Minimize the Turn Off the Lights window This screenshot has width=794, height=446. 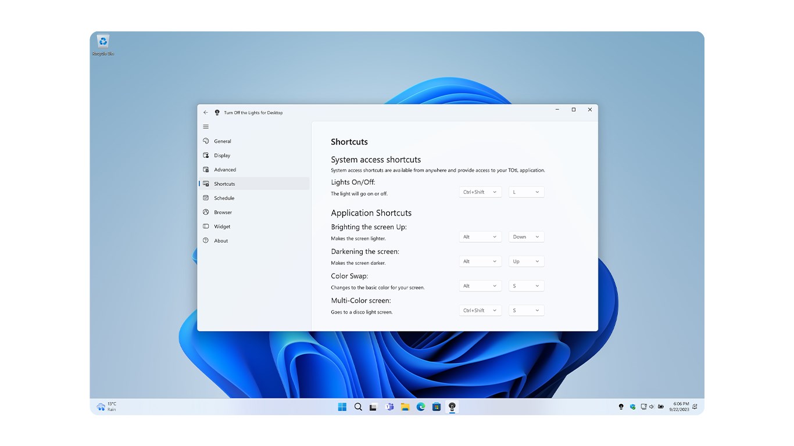(557, 110)
